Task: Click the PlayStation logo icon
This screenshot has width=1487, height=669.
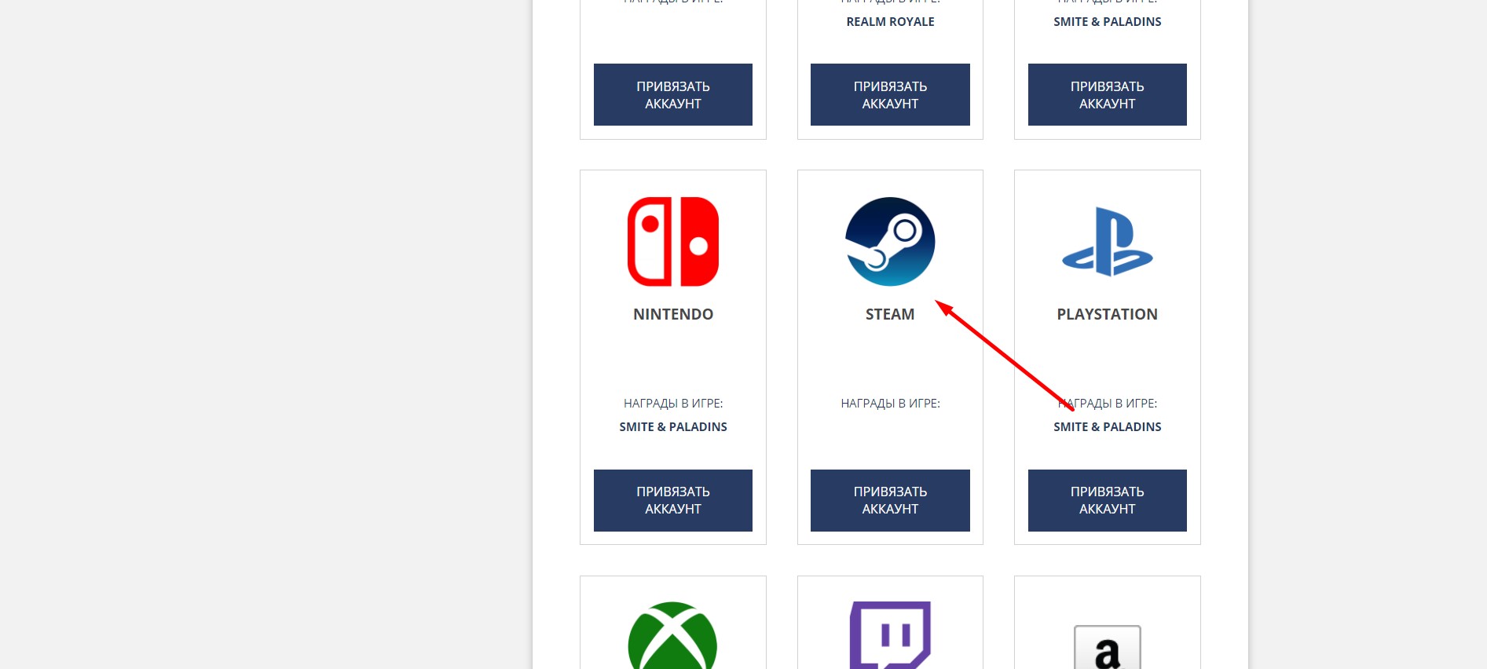Action: 1108,242
